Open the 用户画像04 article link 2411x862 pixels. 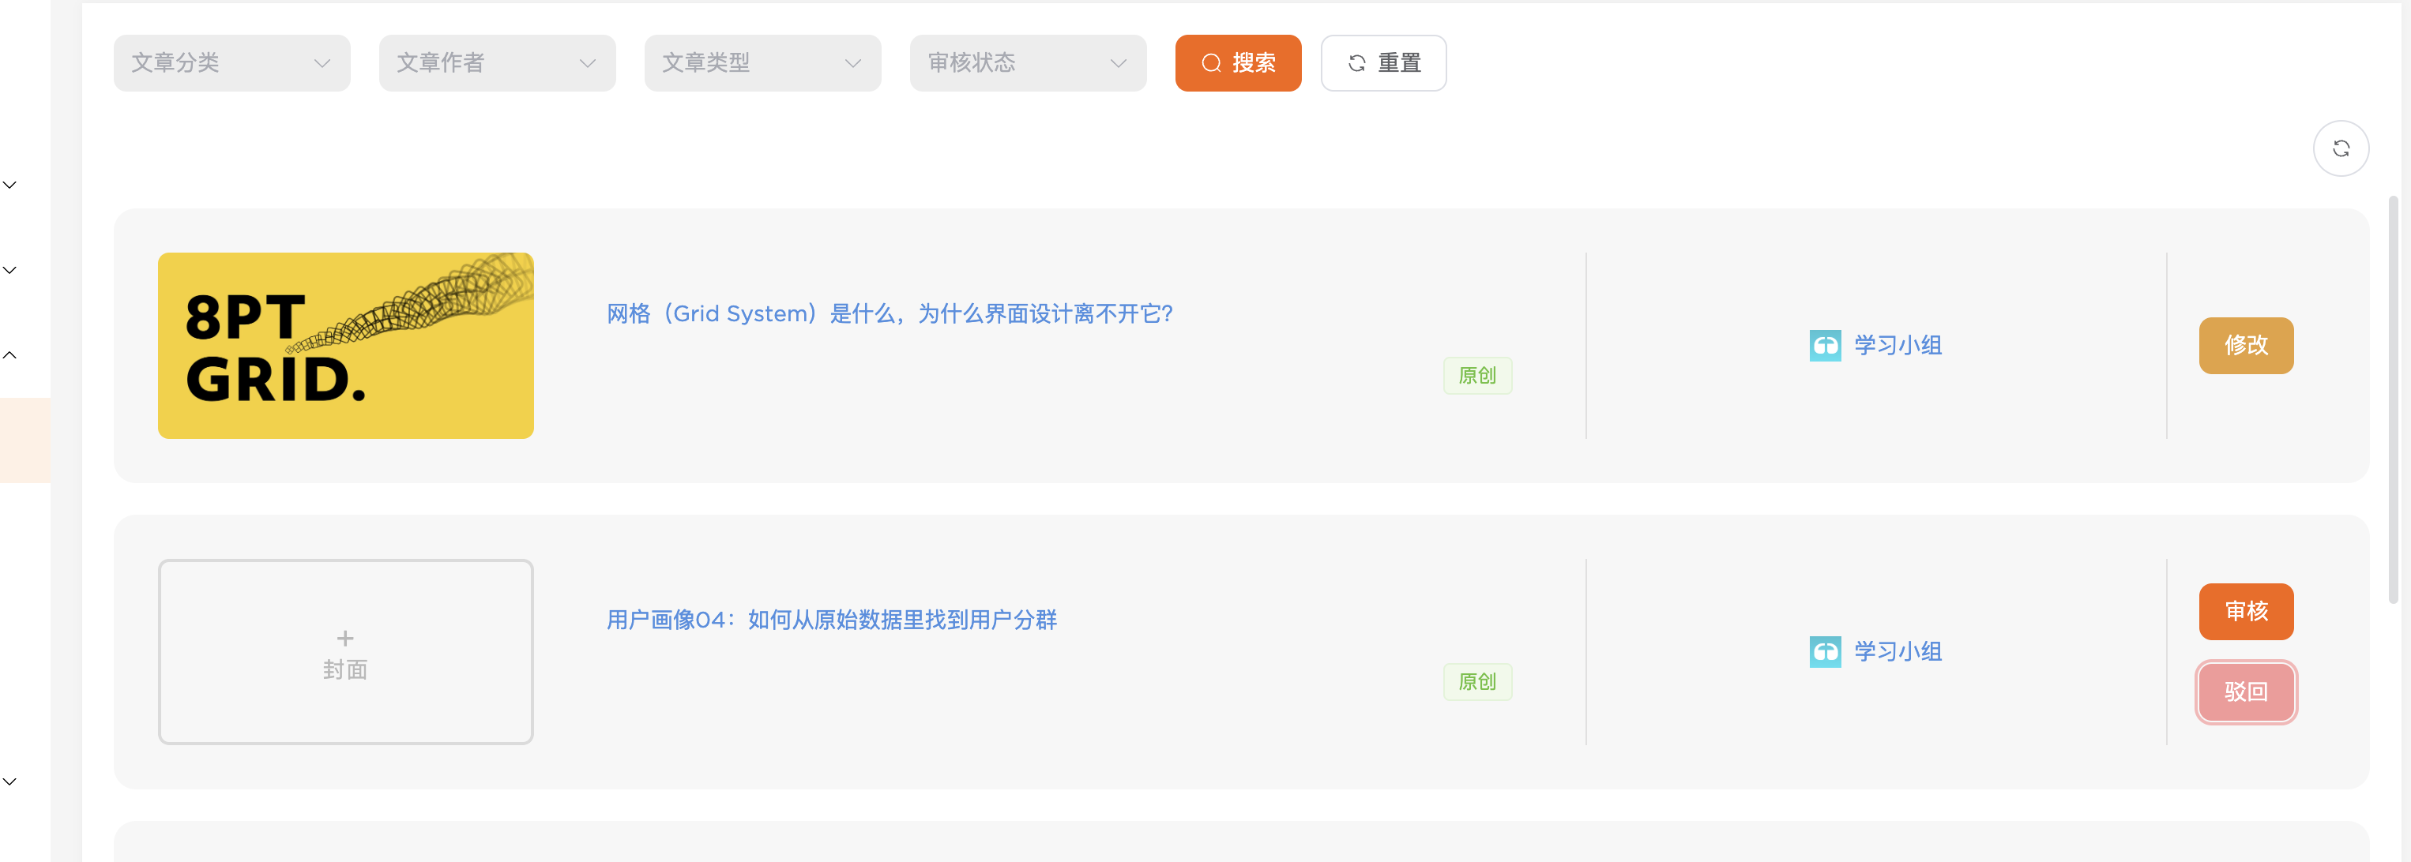pyautogui.click(x=831, y=620)
